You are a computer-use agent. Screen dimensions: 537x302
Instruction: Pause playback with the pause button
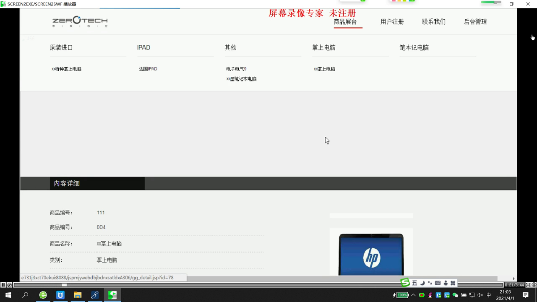tap(3, 285)
